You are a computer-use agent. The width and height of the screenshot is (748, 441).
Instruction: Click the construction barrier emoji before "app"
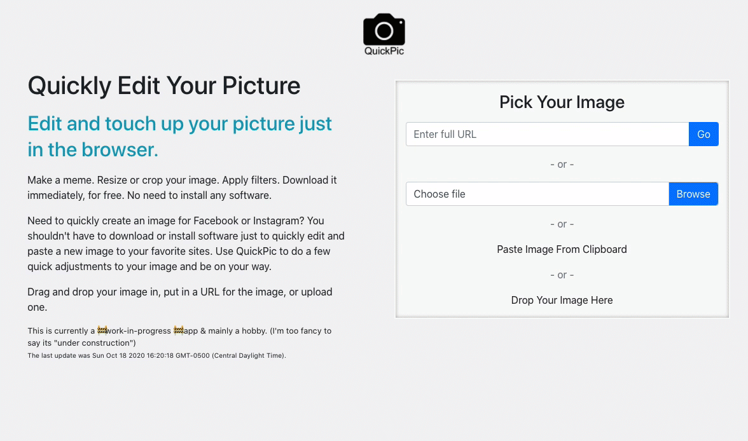(178, 330)
